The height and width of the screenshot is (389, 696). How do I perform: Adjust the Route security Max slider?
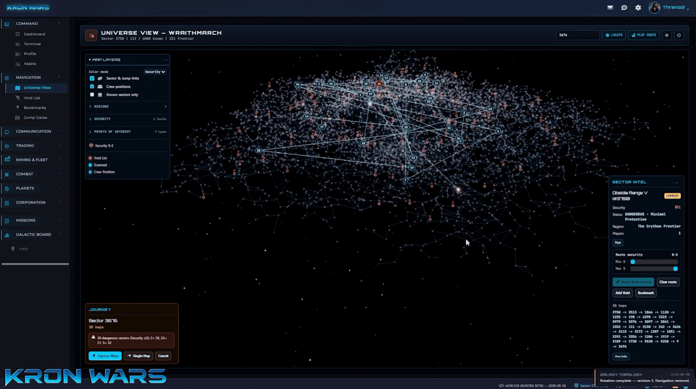[675, 269]
